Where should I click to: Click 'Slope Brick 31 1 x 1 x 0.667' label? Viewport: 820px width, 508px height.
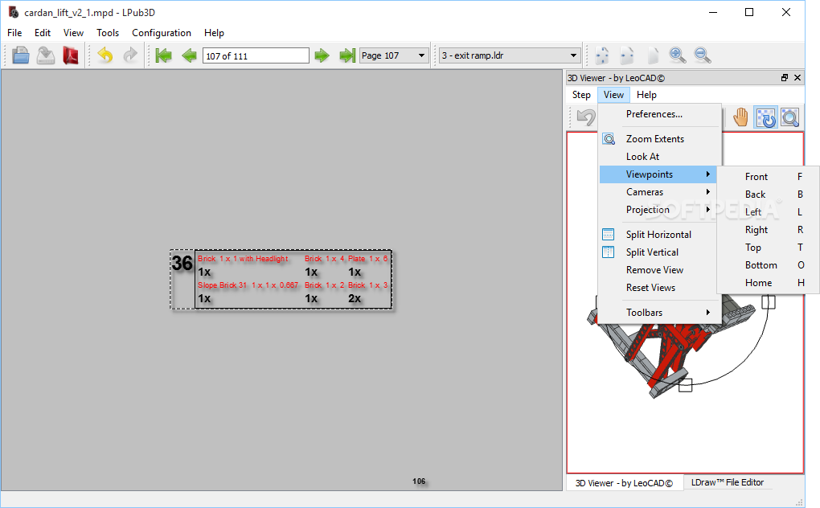coord(248,285)
